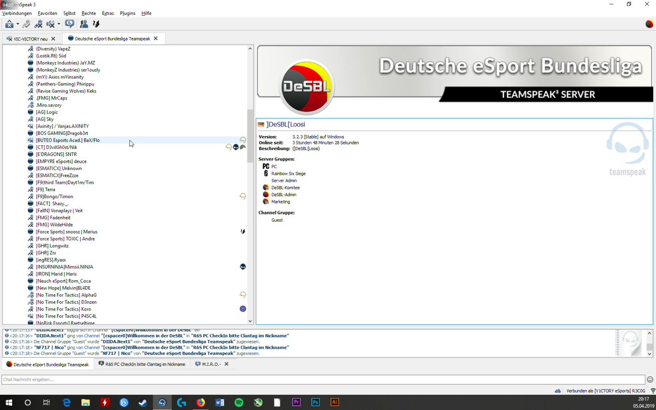Viewport: 656px width, 410px height.
Task: Open the emoji picker smiley icon
Action: pyautogui.click(x=651, y=379)
